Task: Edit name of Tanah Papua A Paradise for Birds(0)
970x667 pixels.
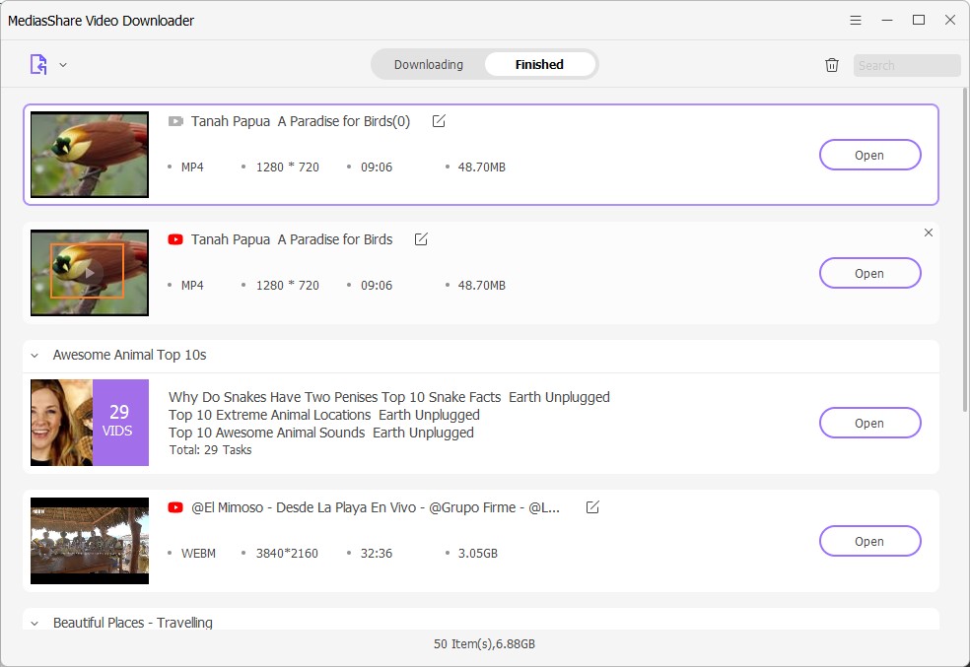Action: point(439,121)
